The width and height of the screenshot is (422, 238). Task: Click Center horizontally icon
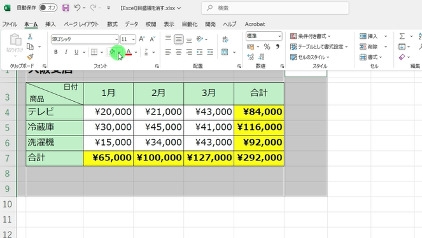pos(179,52)
